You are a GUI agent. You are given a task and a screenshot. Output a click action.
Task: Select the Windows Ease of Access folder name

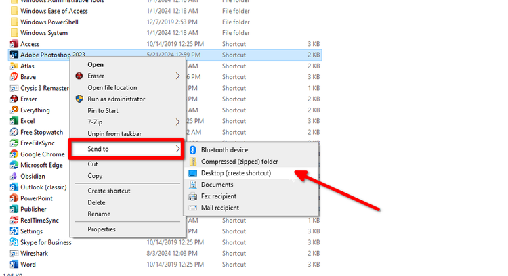54,11
